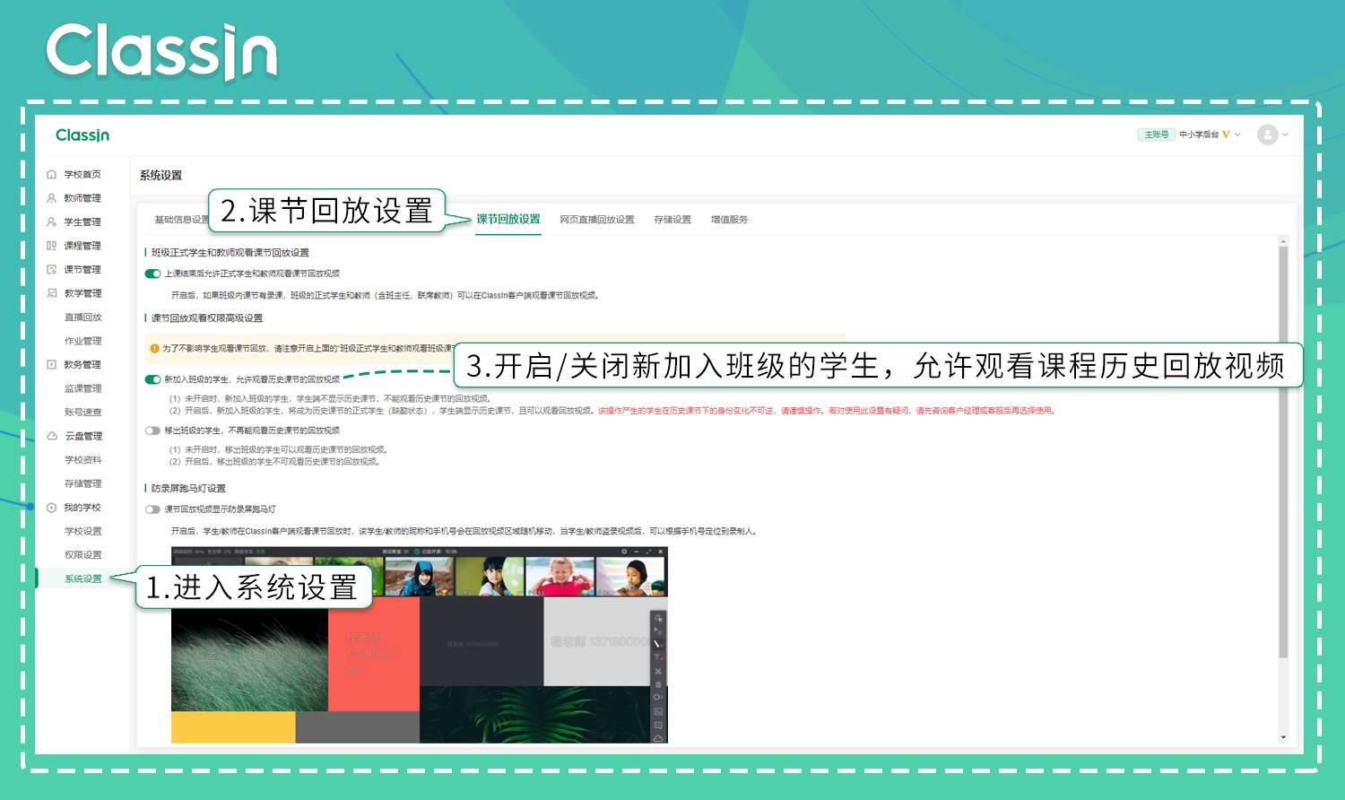
Task: Open the 存储设置 tab
Action: point(672,220)
